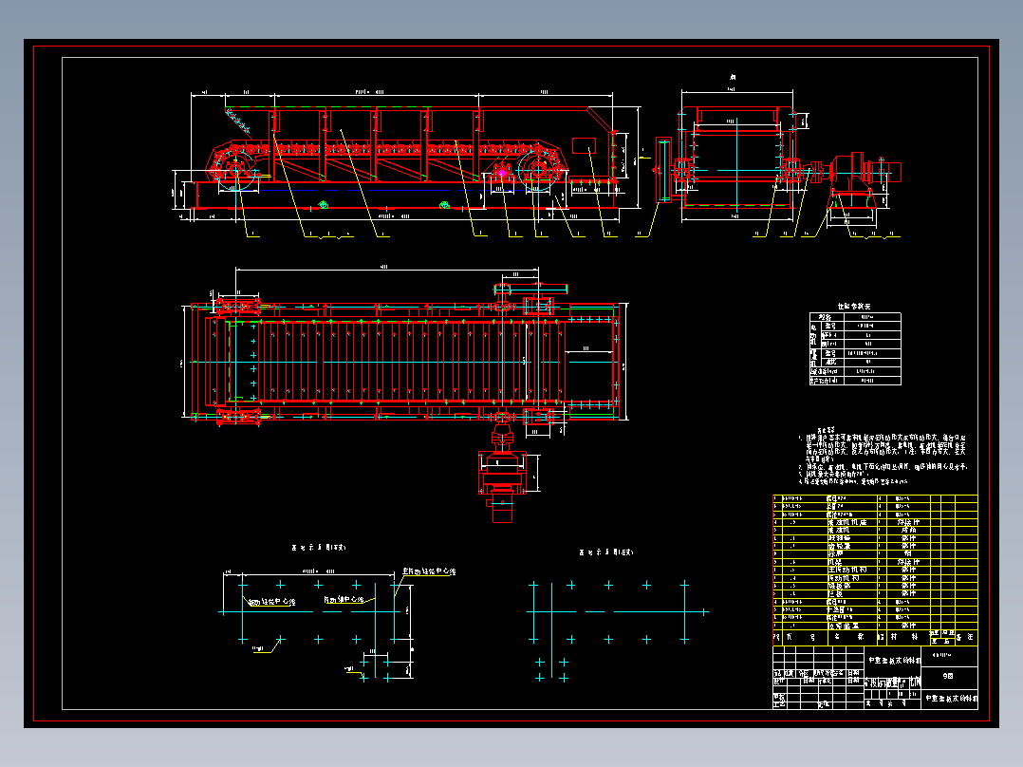1023x767 pixels.
Task: Select the tall guard cover left of the end view
Action: (x=663, y=170)
